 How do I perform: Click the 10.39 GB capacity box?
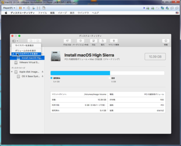tap(155, 57)
